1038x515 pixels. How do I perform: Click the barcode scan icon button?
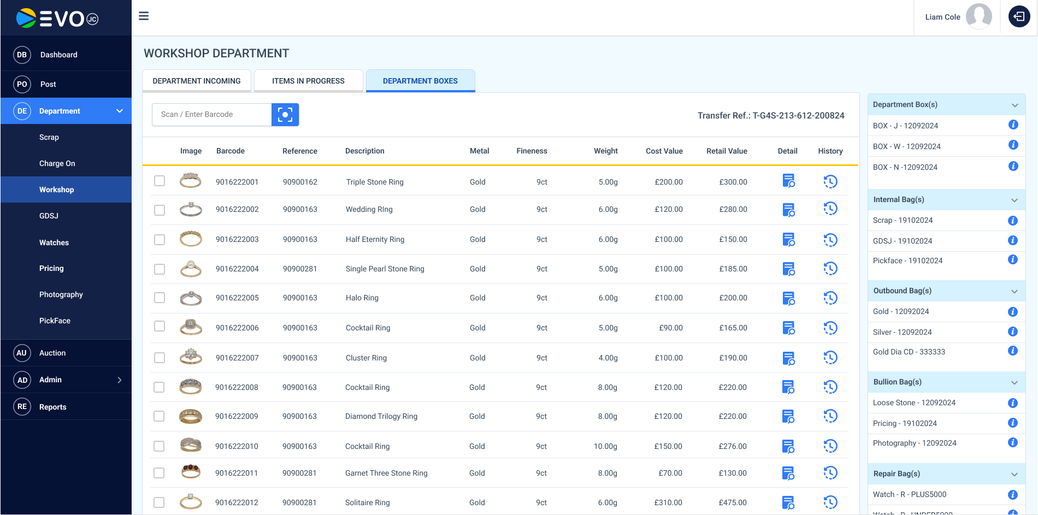[x=285, y=115]
